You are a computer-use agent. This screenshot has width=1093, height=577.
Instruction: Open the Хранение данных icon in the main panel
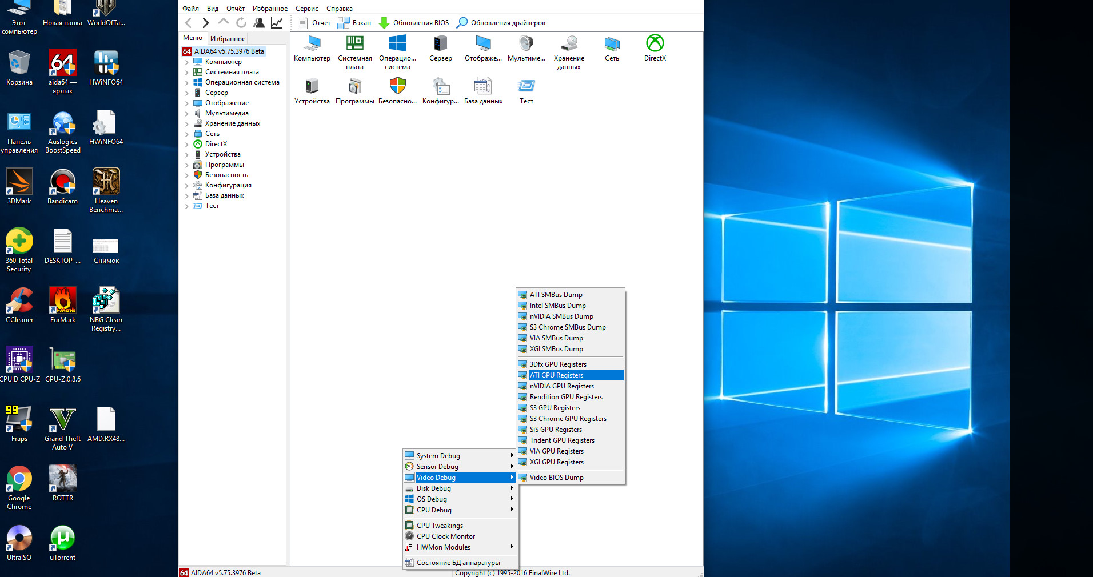click(x=569, y=53)
